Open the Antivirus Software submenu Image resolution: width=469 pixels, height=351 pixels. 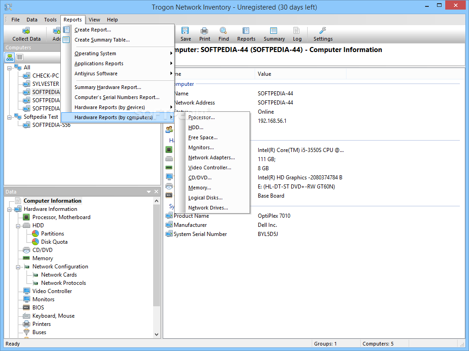(x=117, y=73)
